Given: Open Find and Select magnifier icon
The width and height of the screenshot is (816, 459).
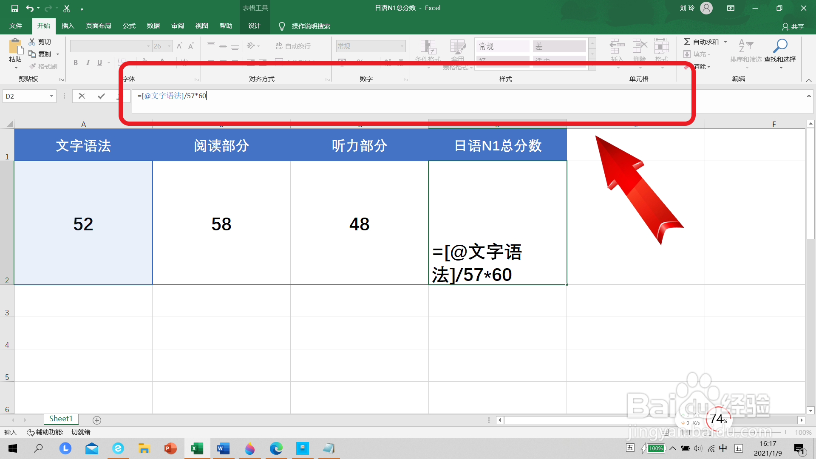Looking at the screenshot, I should pyautogui.click(x=780, y=46).
